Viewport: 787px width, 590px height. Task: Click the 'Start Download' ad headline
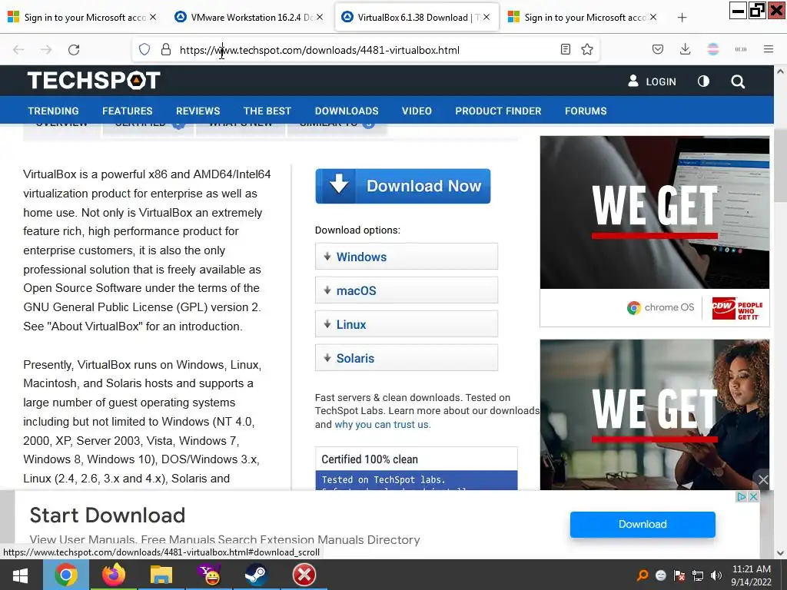(108, 515)
